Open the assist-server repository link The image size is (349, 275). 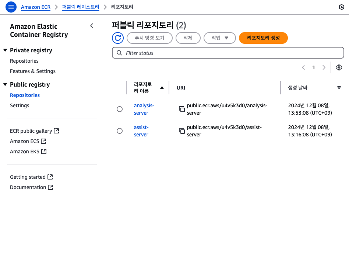[x=141, y=131]
